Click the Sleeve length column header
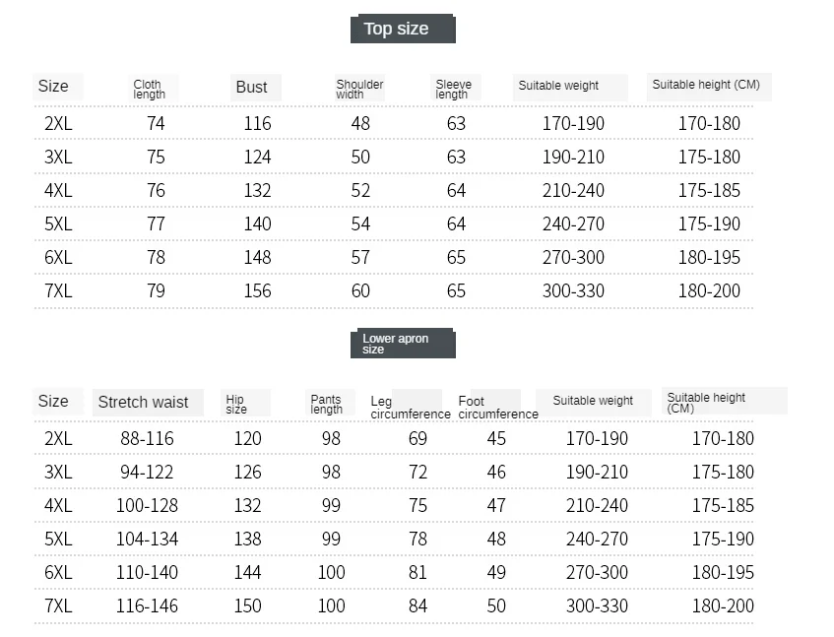 point(454,89)
